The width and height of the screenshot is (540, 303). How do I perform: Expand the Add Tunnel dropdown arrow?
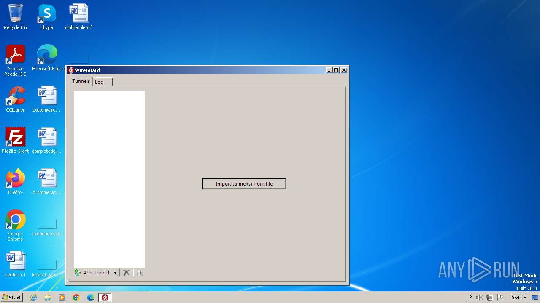click(115, 273)
